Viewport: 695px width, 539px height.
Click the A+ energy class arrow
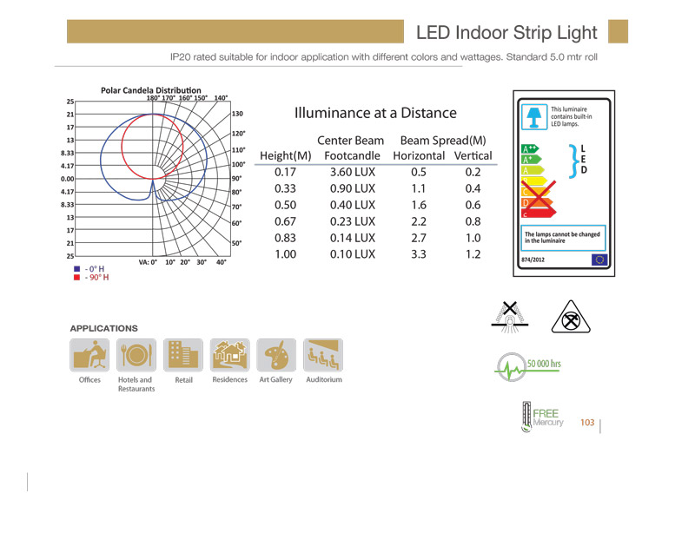[x=532, y=160]
